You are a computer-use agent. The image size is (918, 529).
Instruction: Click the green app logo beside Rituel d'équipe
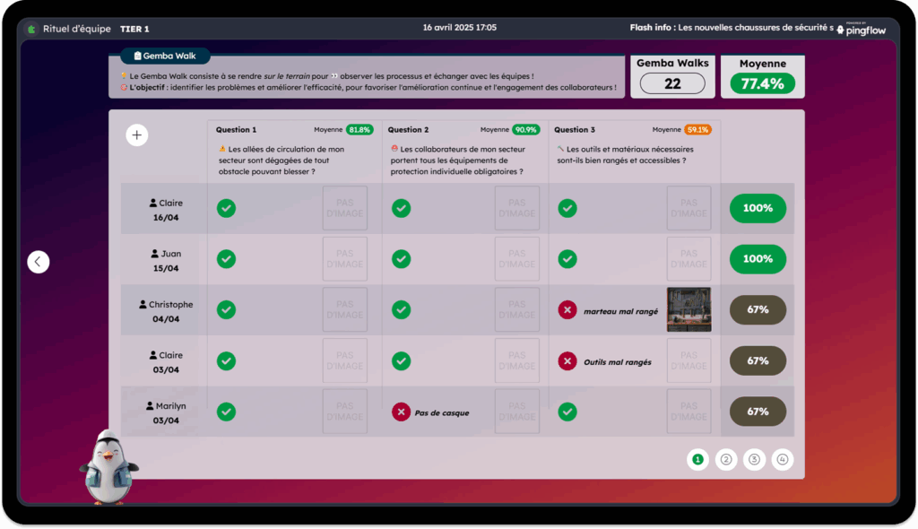(32, 29)
